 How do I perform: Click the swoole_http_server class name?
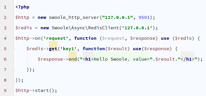tap(74, 18)
